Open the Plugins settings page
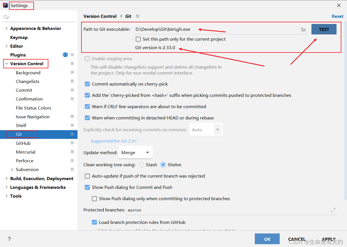Image resolution: width=347 pixels, height=247 pixels. point(18,55)
